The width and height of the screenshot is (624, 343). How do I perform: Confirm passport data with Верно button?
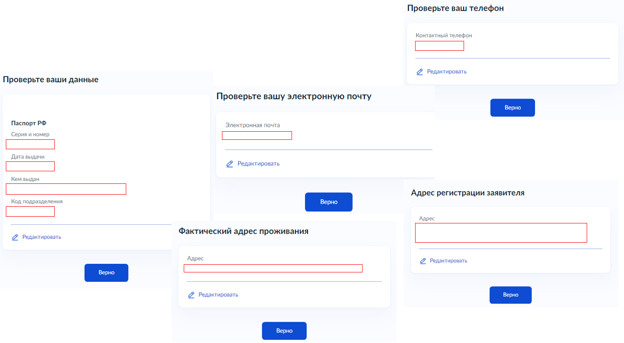(106, 273)
